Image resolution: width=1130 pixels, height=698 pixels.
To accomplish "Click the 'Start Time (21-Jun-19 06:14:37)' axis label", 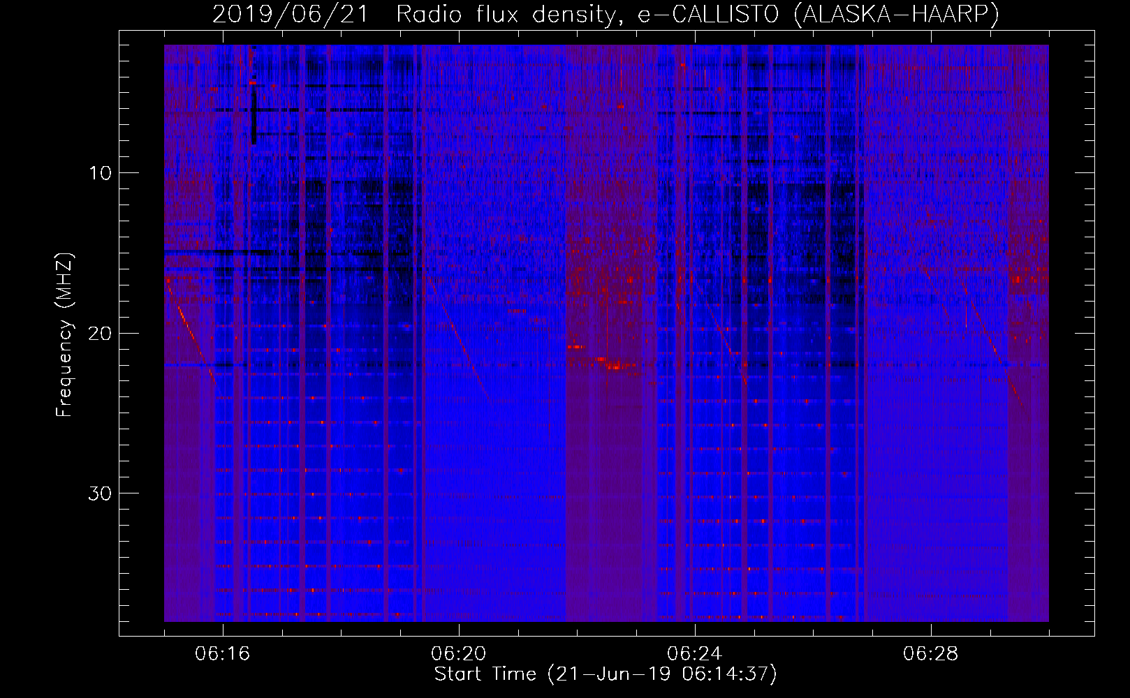I will (606, 674).
